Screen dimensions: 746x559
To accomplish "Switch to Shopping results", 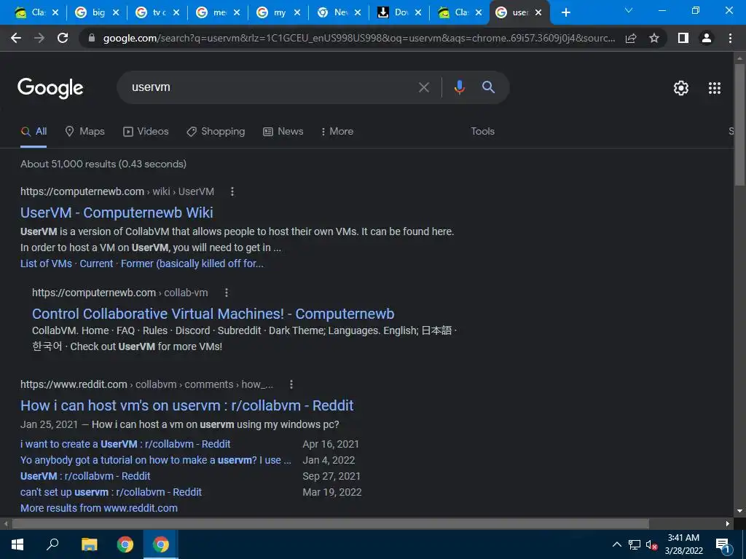I will coord(216,132).
